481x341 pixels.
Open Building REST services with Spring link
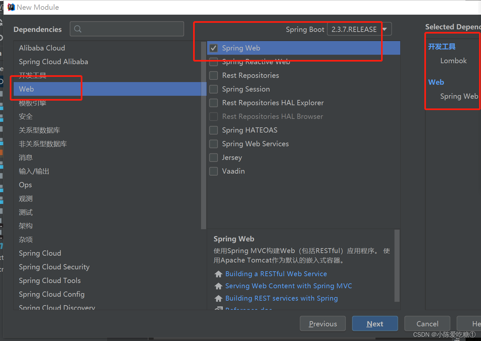click(282, 298)
